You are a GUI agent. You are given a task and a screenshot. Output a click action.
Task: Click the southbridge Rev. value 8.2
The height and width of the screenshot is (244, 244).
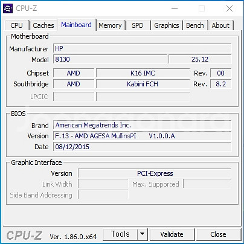point(220,84)
